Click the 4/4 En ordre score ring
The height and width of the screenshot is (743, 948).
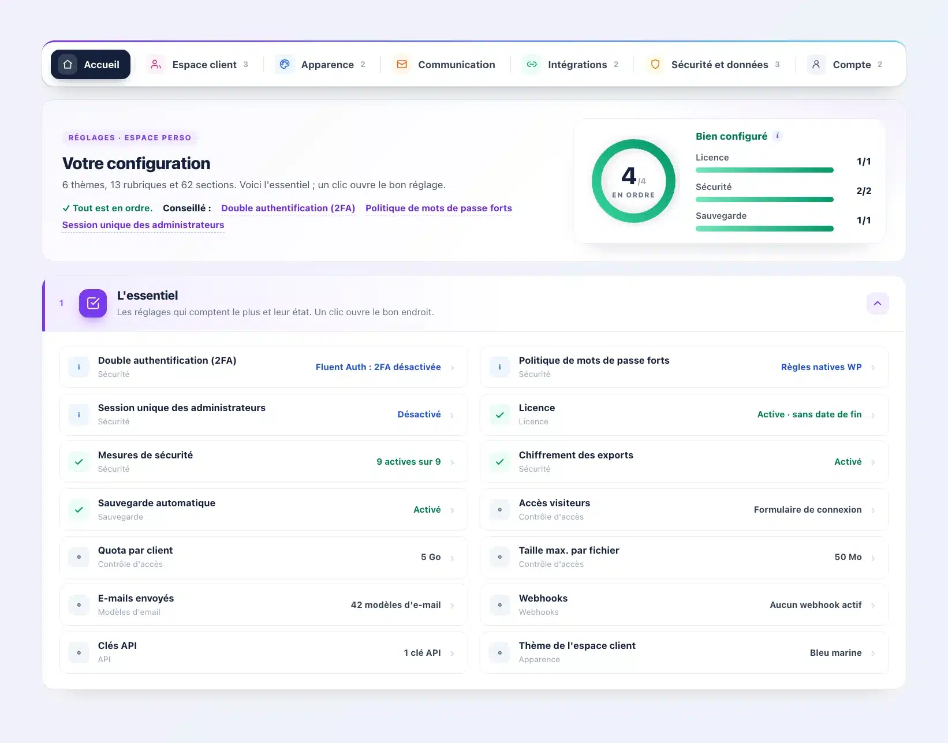pyautogui.click(x=633, y=181)
